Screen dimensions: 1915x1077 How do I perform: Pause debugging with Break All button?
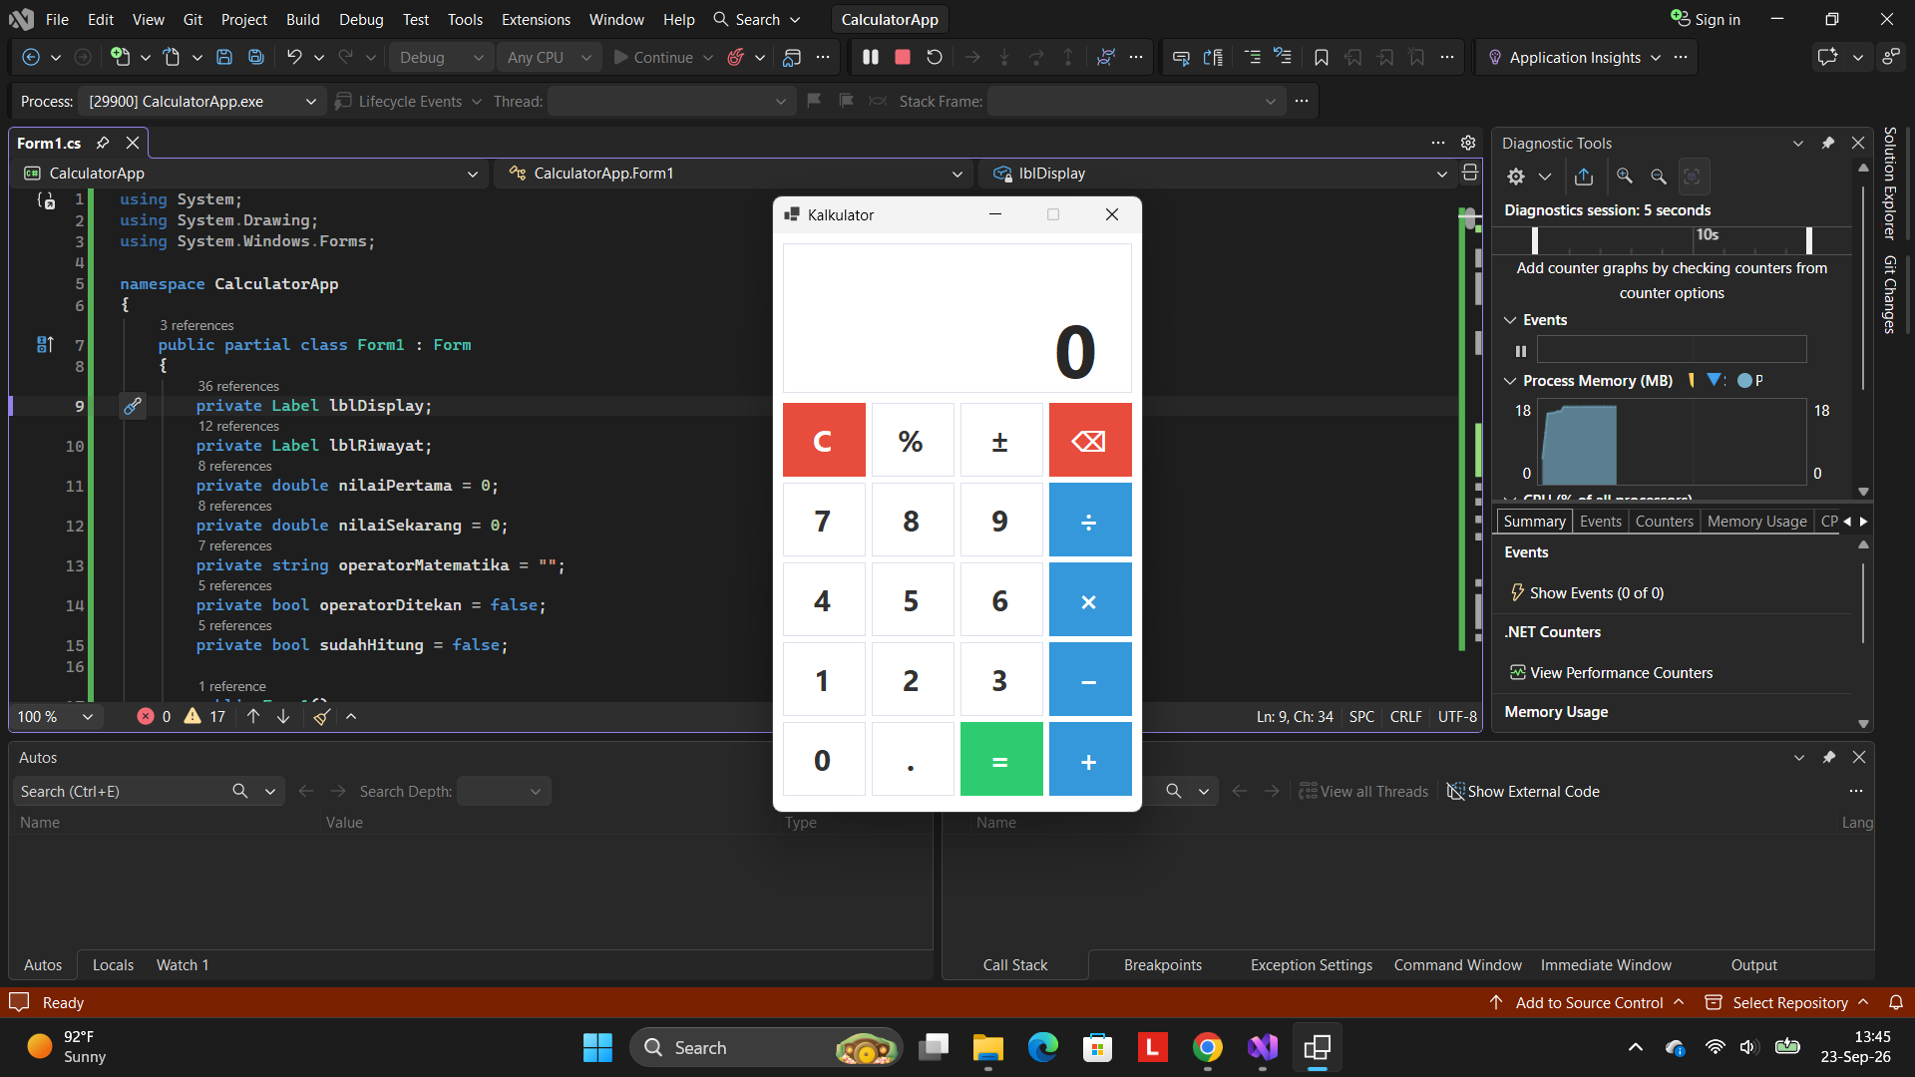[871, 58]
